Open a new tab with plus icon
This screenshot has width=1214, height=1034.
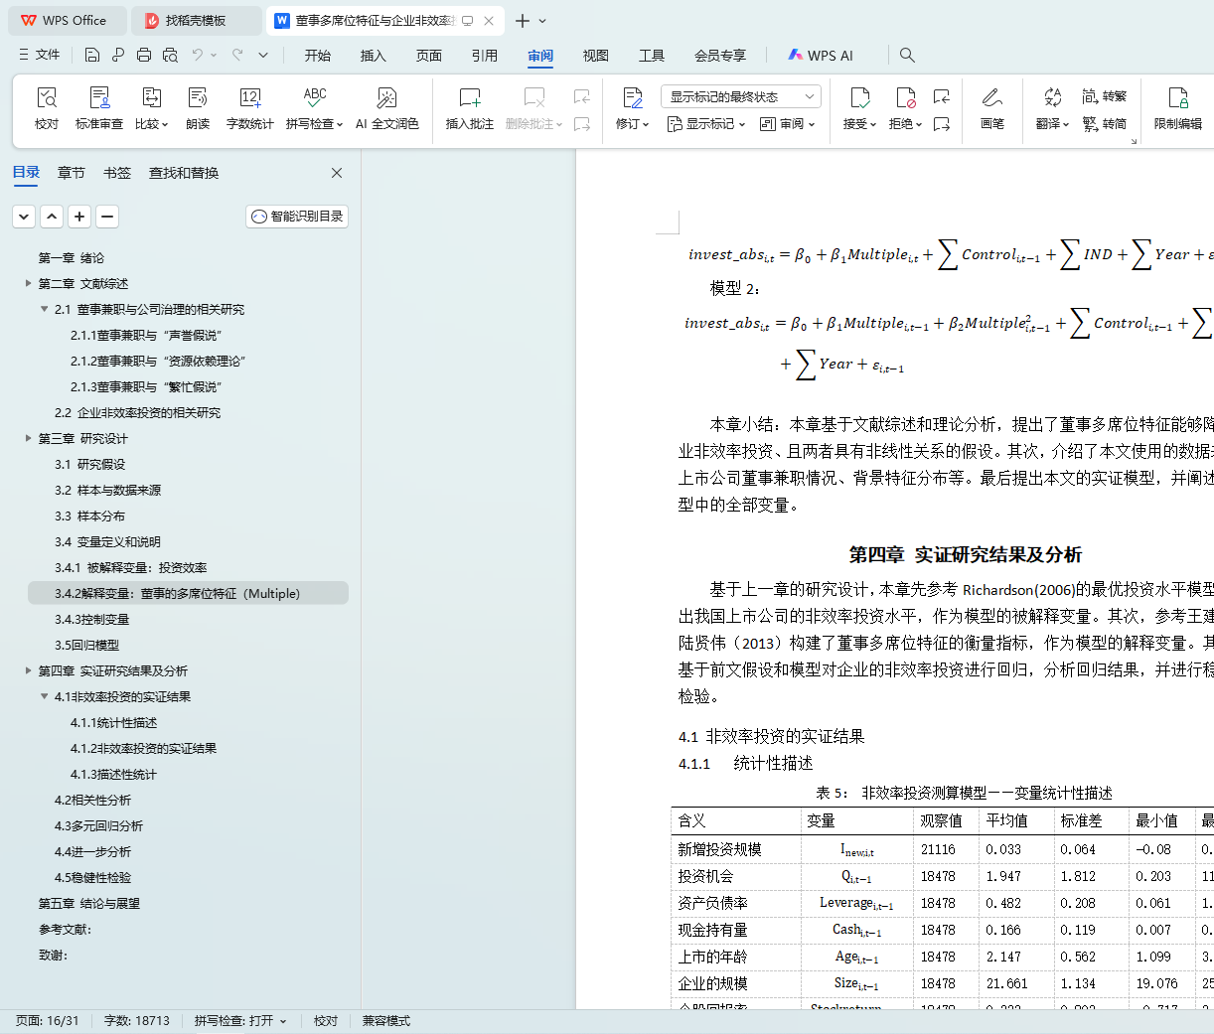[x=523, y=21]
